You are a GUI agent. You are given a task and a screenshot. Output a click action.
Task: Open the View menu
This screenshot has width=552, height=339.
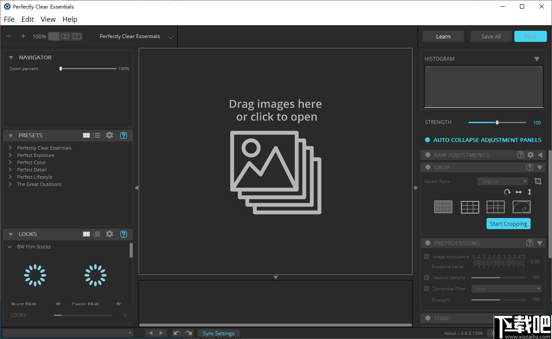pyautogui.click(x=48, y=19)
